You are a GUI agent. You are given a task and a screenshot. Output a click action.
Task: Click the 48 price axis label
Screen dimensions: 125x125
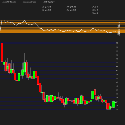pos(117,82)
